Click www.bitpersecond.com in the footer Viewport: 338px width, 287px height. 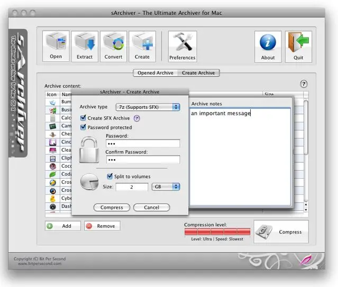point(40,263)
